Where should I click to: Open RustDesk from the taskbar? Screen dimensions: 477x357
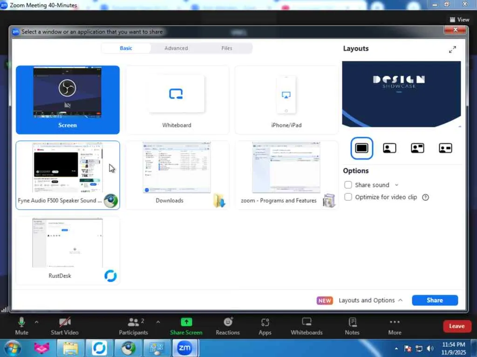[99, 348]
